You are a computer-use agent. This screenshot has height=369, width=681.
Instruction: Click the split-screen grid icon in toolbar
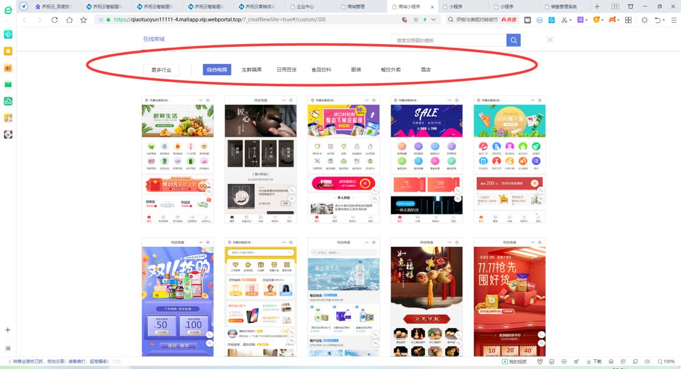click(628, 20)
